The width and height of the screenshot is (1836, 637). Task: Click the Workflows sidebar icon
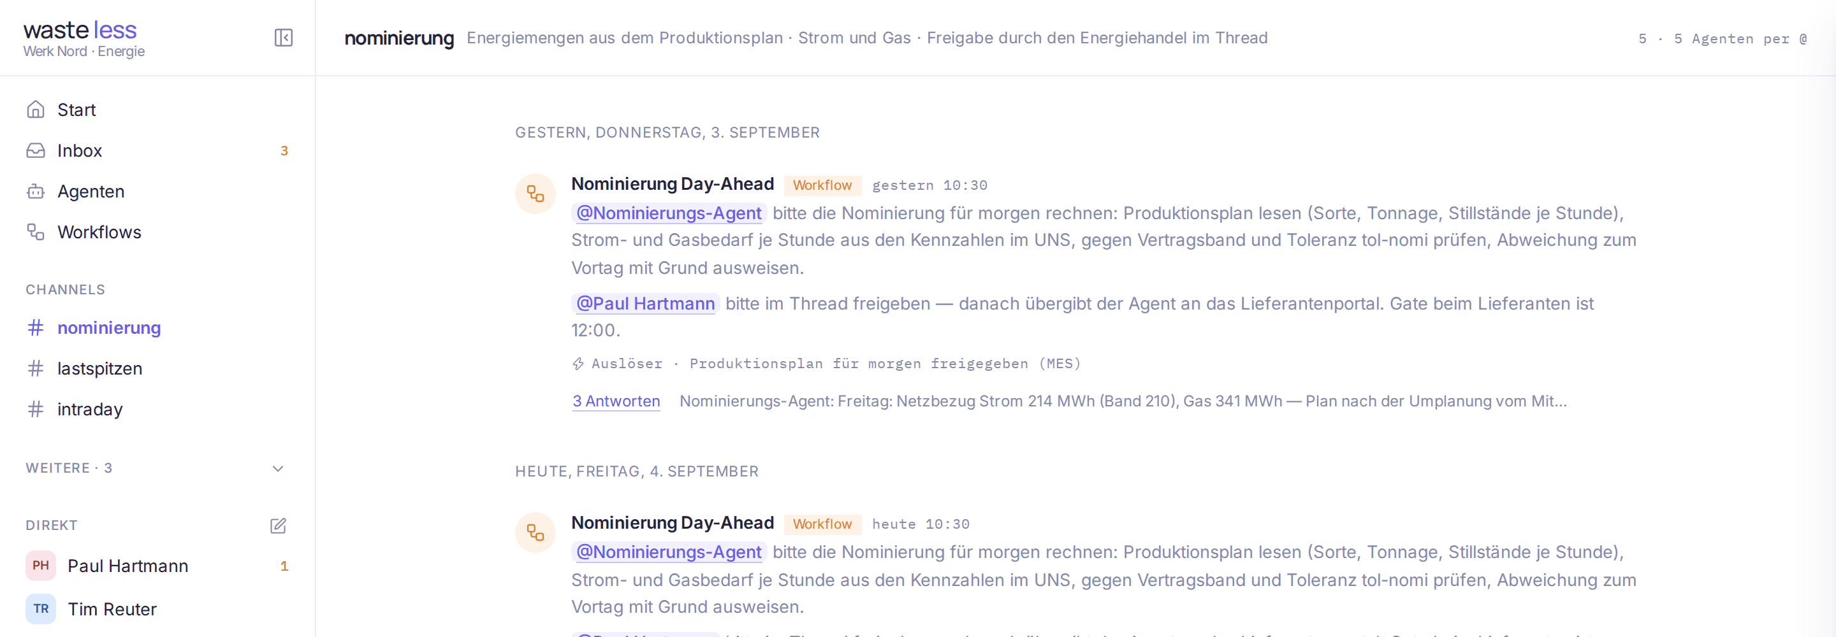click(36, 232)
